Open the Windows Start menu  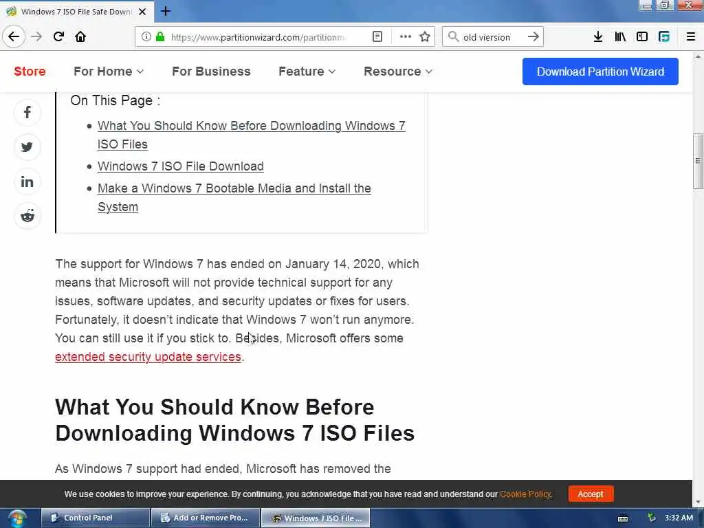[17, 518]
